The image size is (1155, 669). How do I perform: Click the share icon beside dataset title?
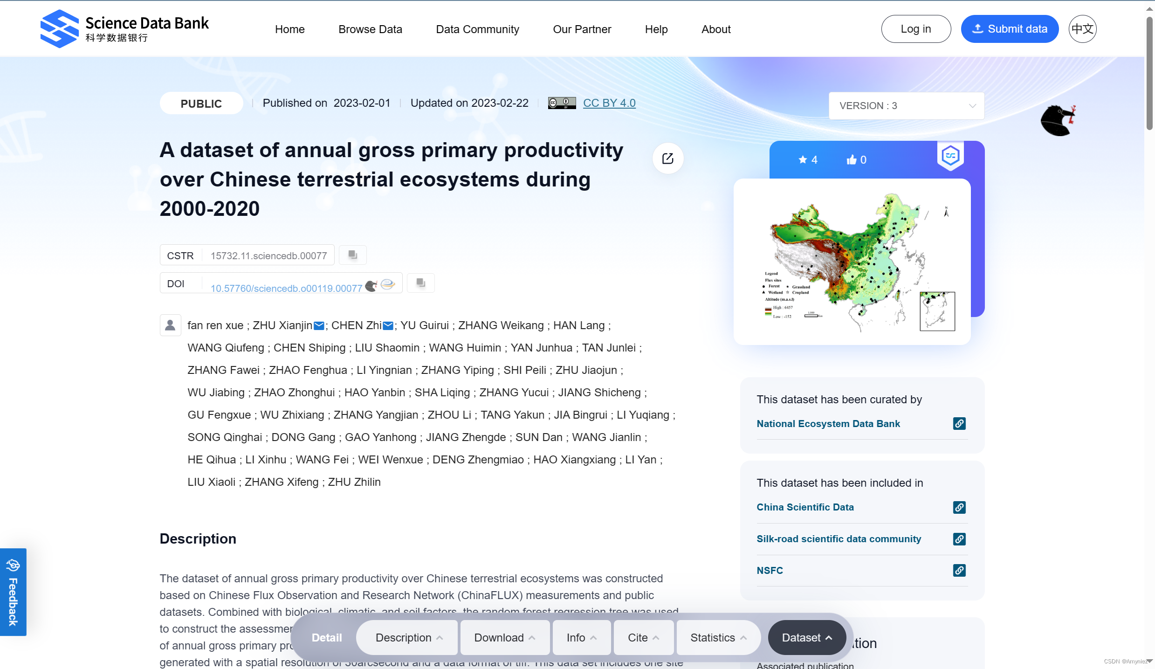[667, 159]
